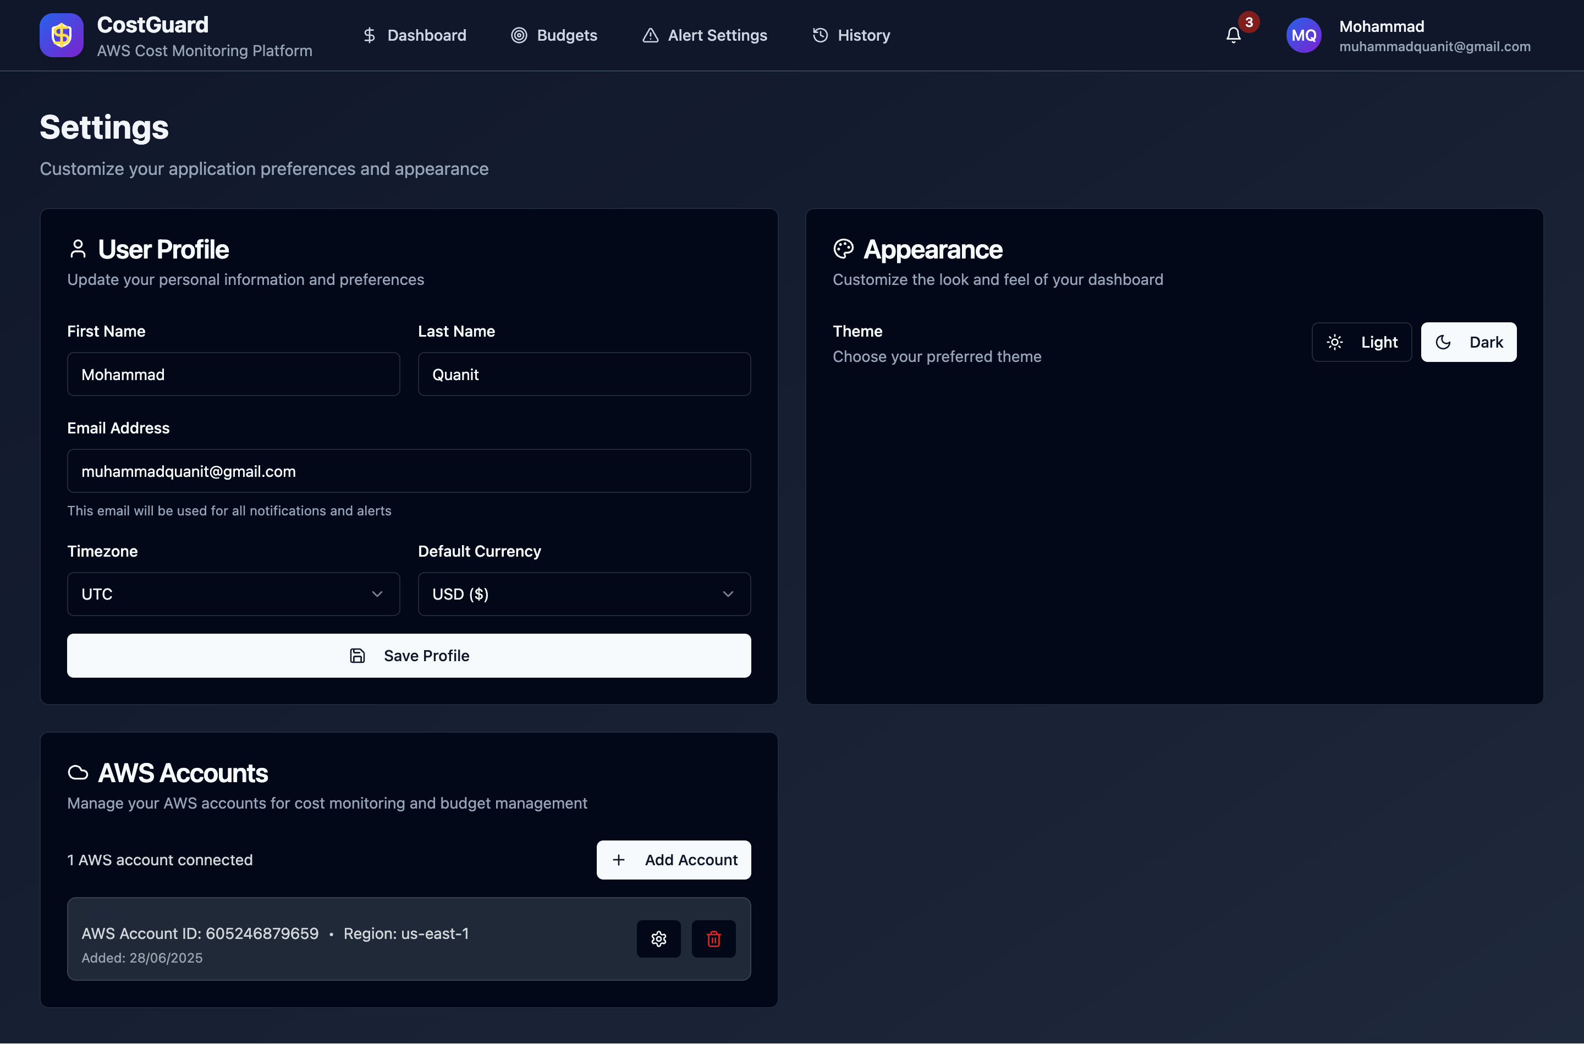
Task: Click the First Name input field
Action: [x=233, y=374]
